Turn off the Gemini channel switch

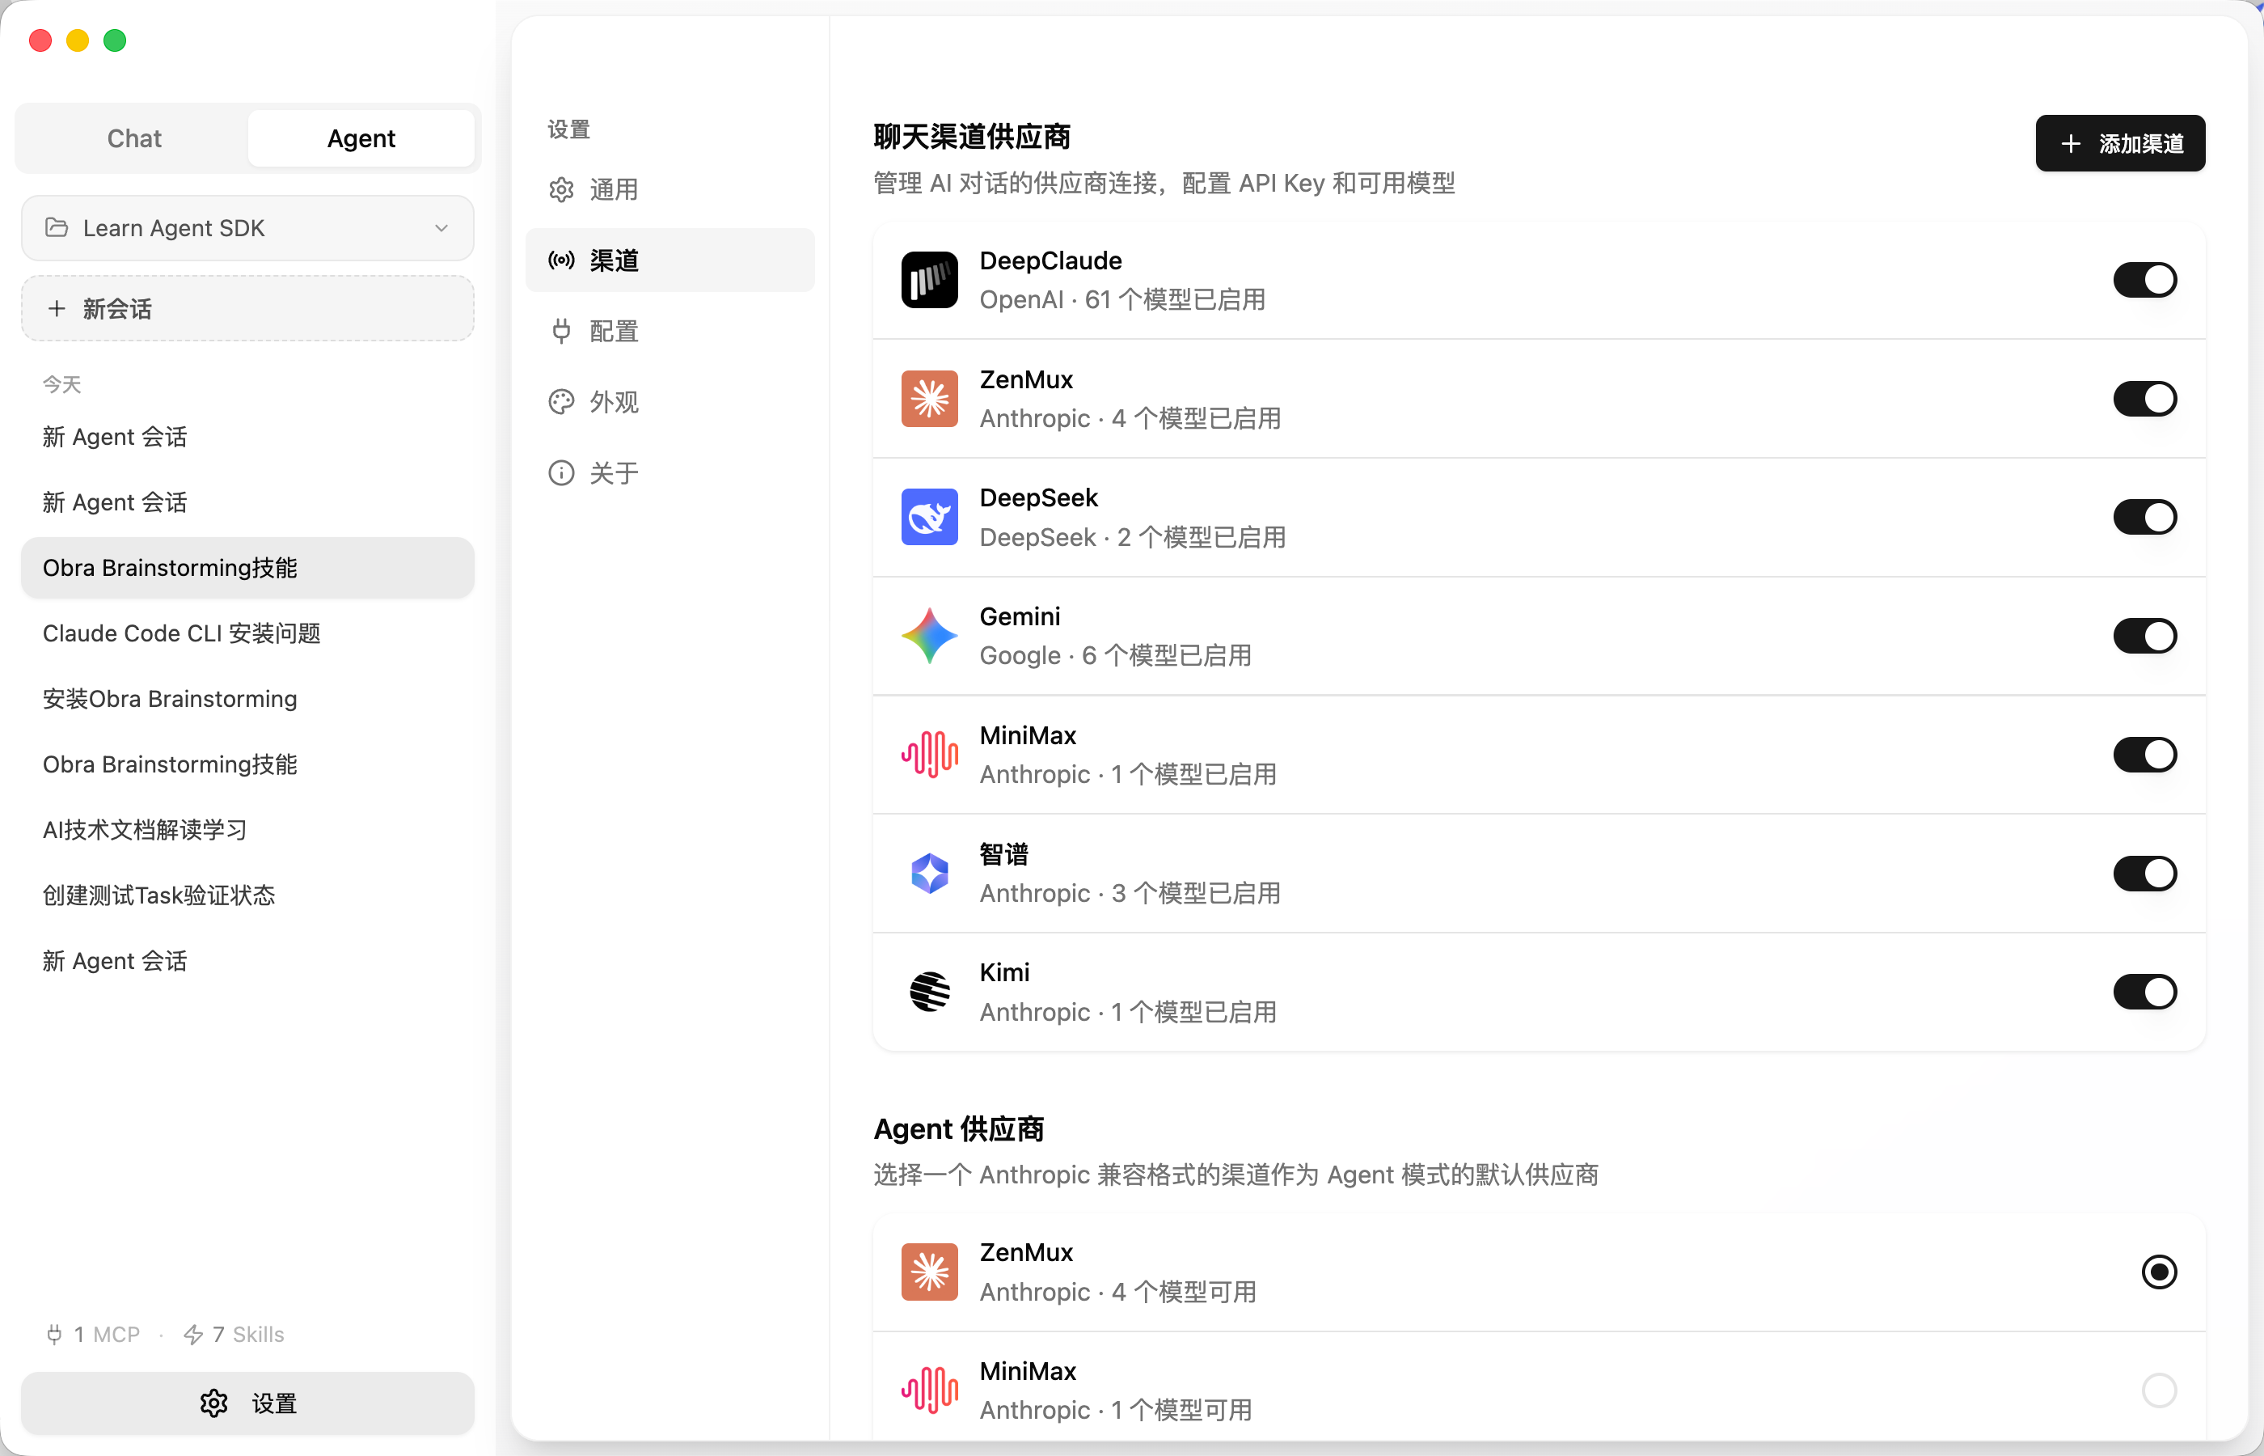(x=2144, y=637)
